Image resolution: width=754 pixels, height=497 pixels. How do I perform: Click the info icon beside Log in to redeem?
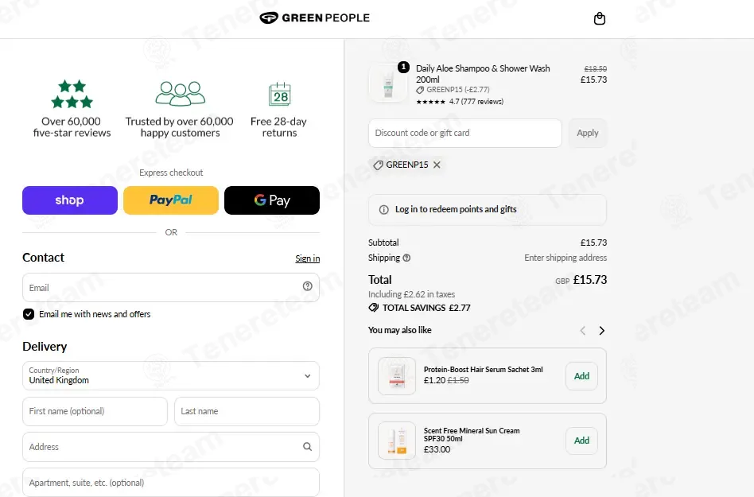pyautogui.click(x=383, y=210)
